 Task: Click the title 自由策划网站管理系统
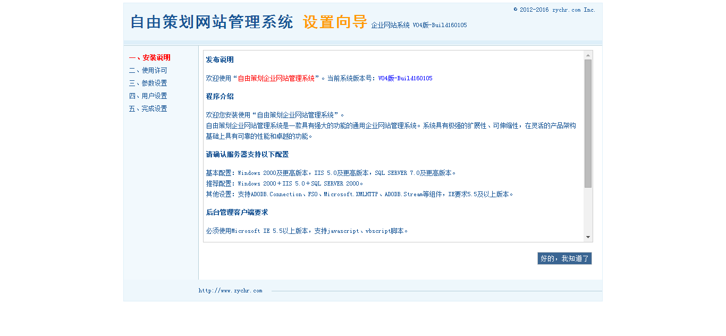[212, 22]
